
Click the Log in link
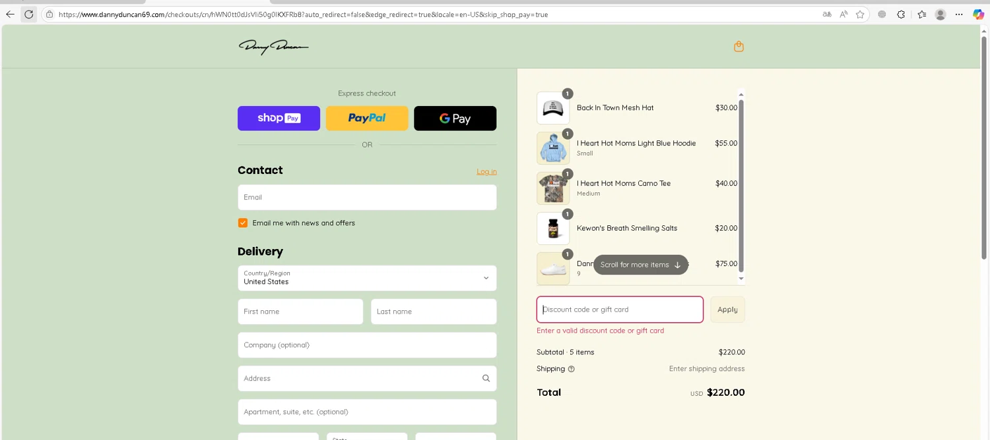[486, 171]
